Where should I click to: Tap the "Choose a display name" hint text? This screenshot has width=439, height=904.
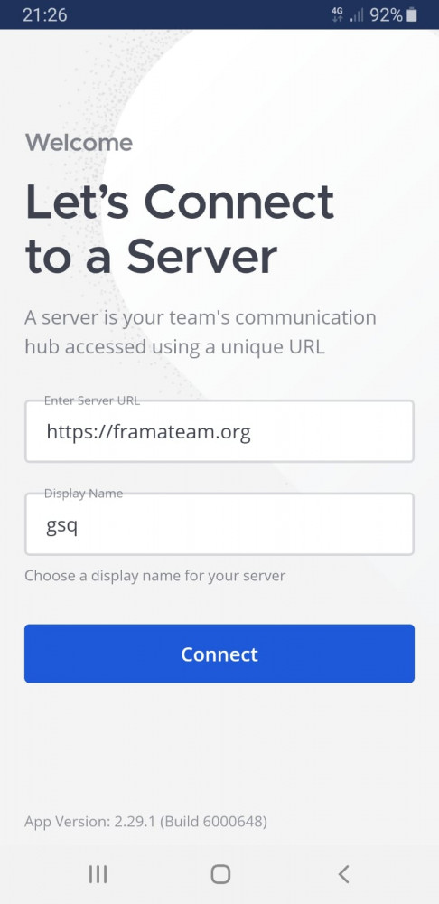click(x=155, y=575)
